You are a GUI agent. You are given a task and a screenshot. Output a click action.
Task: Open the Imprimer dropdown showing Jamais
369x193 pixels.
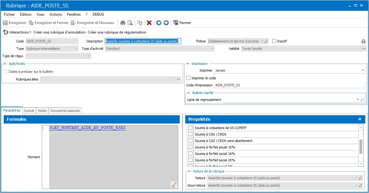tap(363, 70)
